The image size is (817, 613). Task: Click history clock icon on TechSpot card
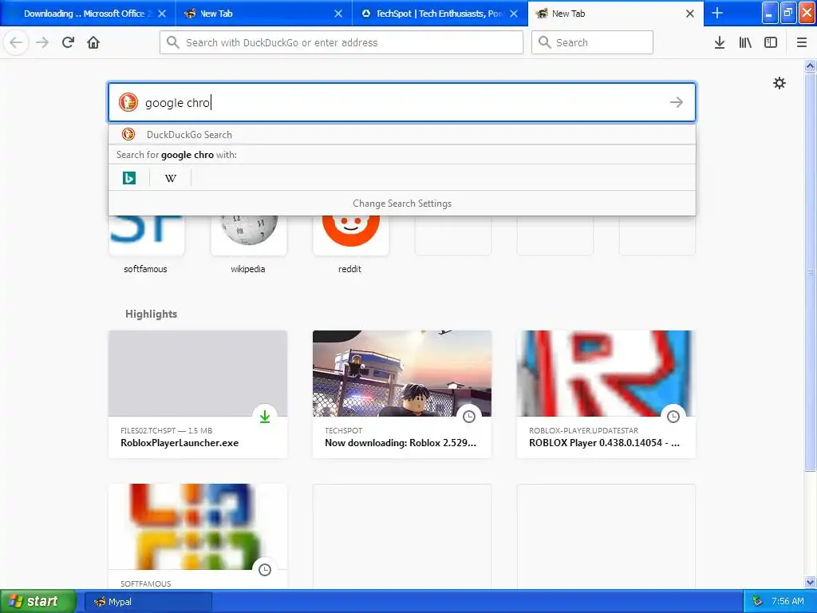pos(469,417)
